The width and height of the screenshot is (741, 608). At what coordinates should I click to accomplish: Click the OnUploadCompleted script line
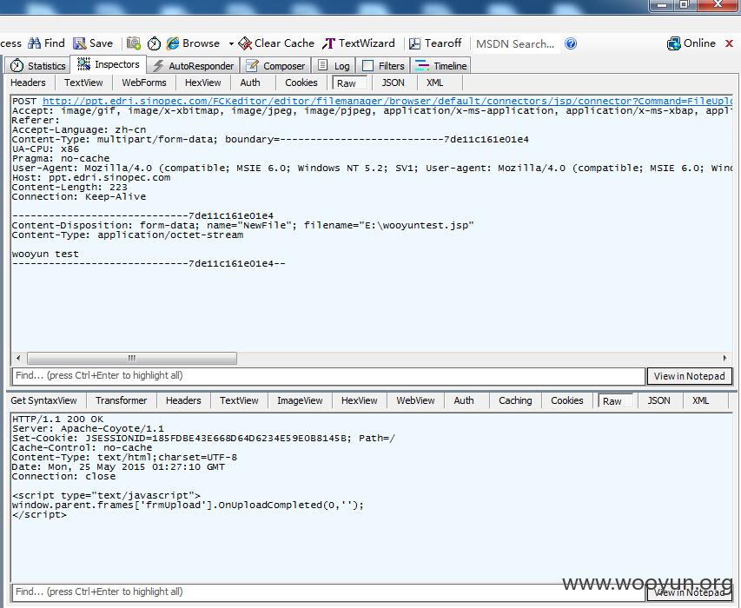[x=189, y=505]
